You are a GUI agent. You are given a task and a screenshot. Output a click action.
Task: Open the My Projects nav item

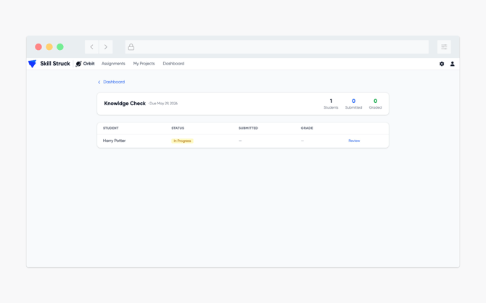(144, 64)
